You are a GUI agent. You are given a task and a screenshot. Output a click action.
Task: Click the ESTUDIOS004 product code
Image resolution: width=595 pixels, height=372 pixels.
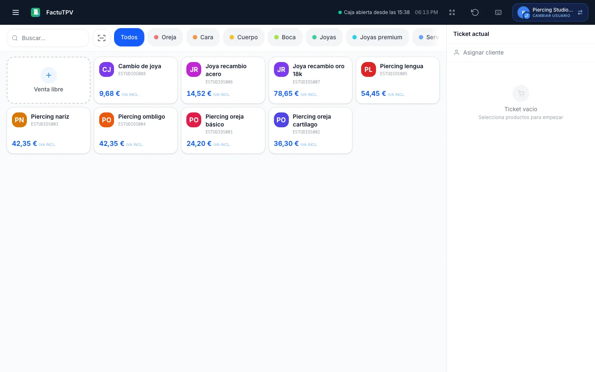(x=132, y=124)
